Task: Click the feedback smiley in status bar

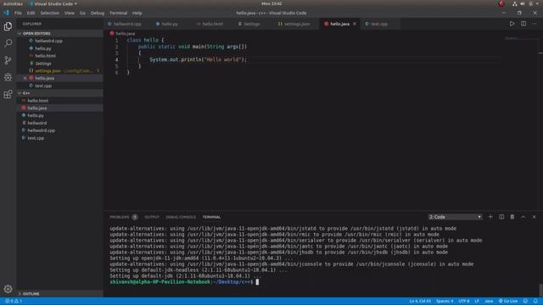Action: (x=525, y=302)
